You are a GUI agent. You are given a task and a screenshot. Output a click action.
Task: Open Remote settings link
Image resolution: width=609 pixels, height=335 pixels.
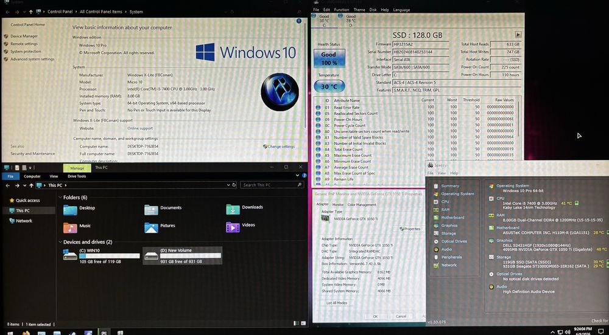click(x=24, y=44)
